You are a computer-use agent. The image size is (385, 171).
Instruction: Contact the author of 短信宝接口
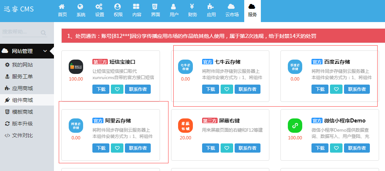point(138,89)
